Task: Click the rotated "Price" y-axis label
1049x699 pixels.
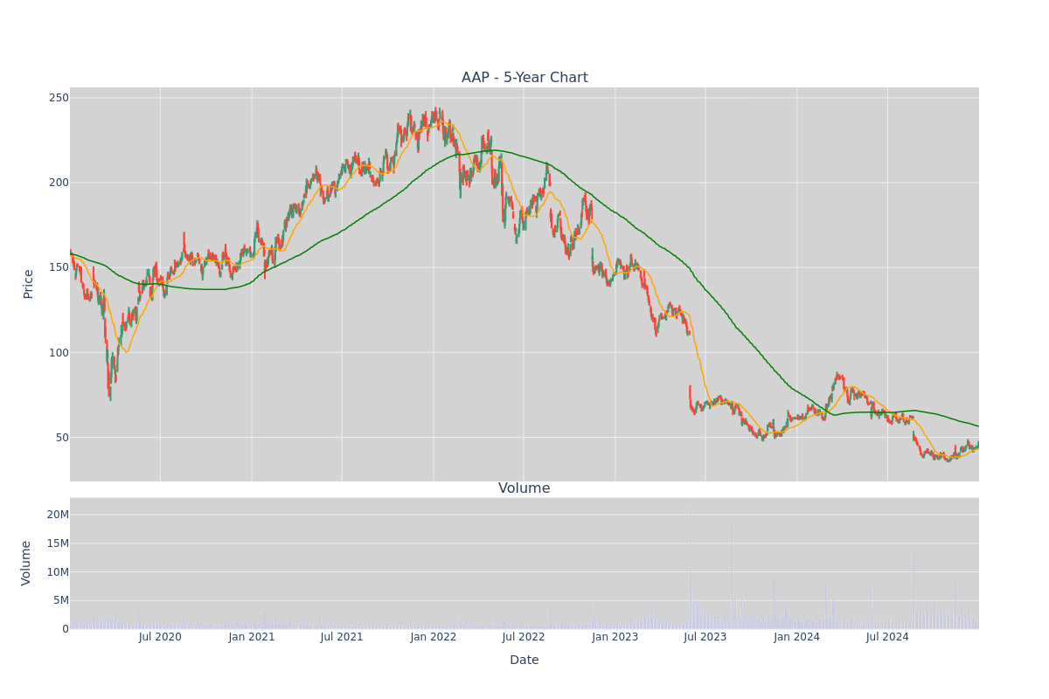Action: [x=28, y=284]
